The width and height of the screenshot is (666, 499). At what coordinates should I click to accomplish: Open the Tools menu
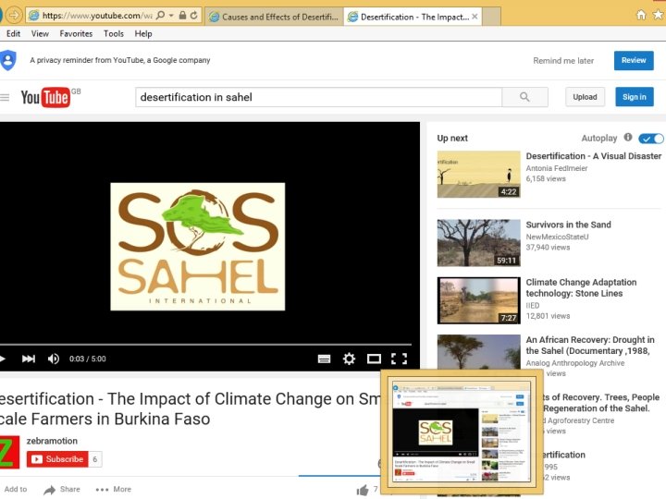114,34
